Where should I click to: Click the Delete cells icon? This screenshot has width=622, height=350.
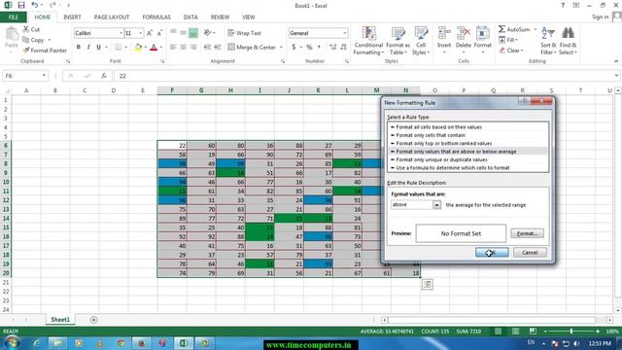(x=464, y=33)
